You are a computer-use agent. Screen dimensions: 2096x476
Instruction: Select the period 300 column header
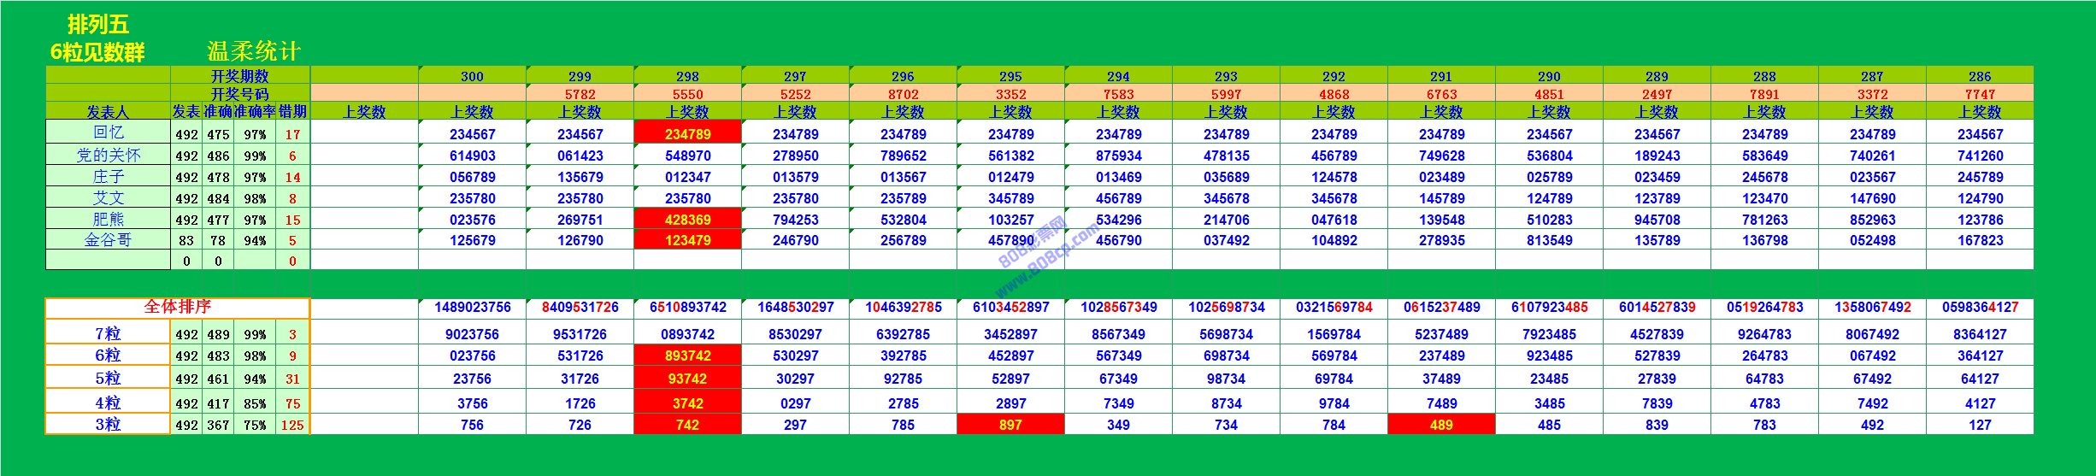click(x=472, y=76)
